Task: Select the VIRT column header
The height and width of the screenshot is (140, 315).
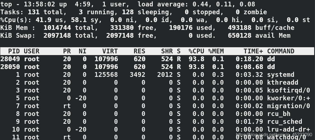Action: click(110, 51)
